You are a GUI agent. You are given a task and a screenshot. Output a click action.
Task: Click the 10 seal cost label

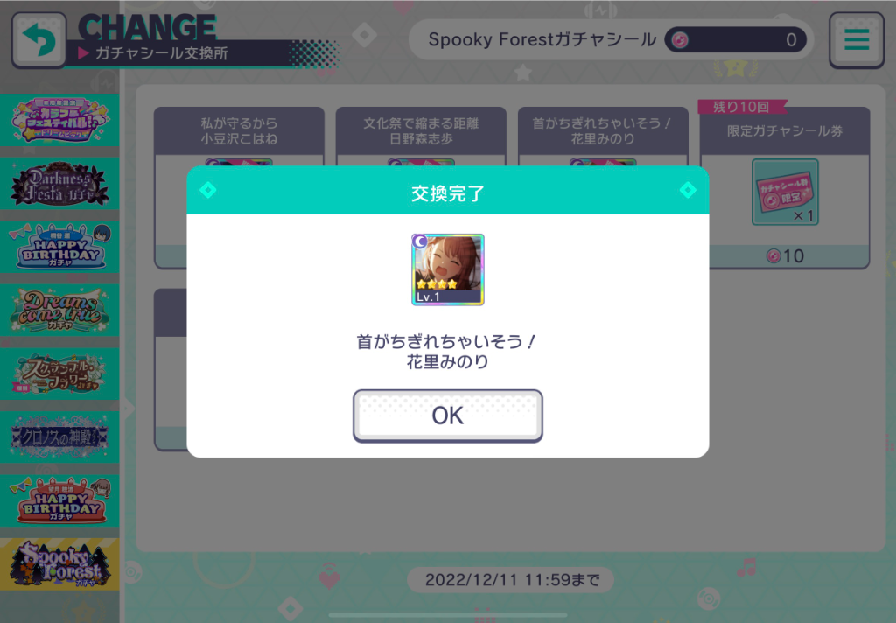point(785,256)
